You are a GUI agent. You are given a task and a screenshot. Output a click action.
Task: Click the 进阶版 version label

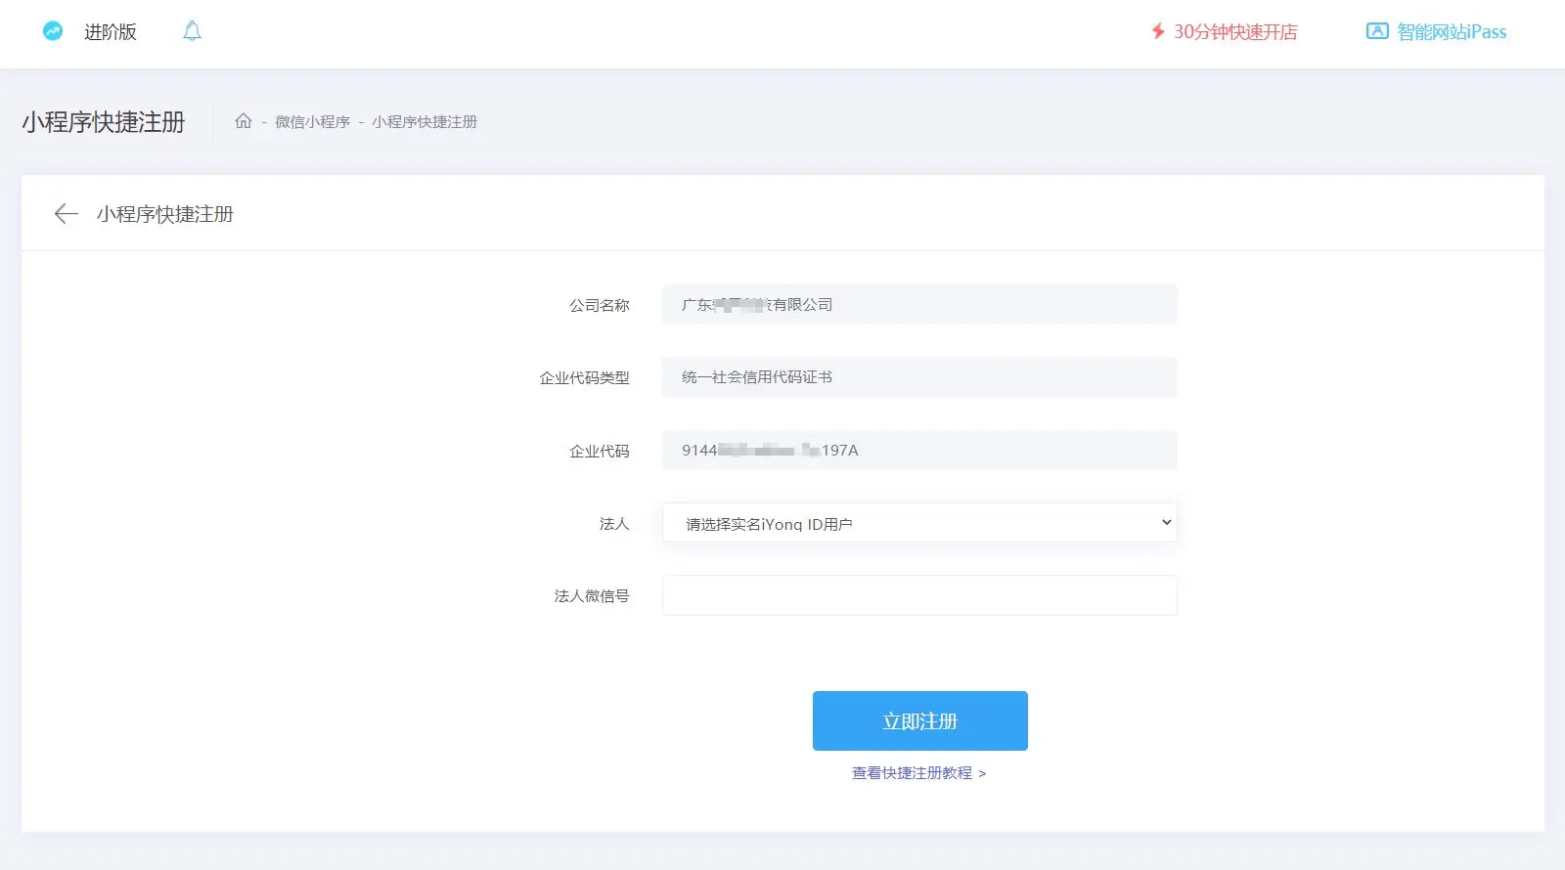[x=111, y=32]
